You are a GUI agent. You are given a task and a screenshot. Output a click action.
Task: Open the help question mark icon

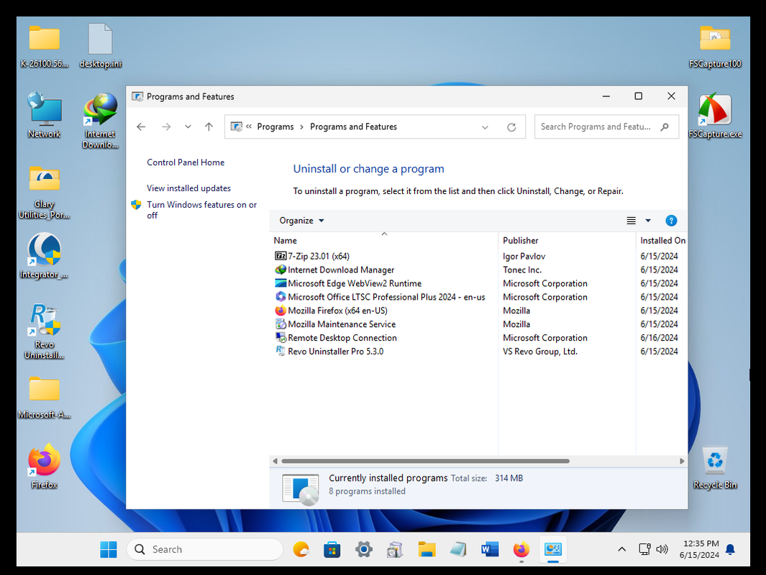click(671, 221)
